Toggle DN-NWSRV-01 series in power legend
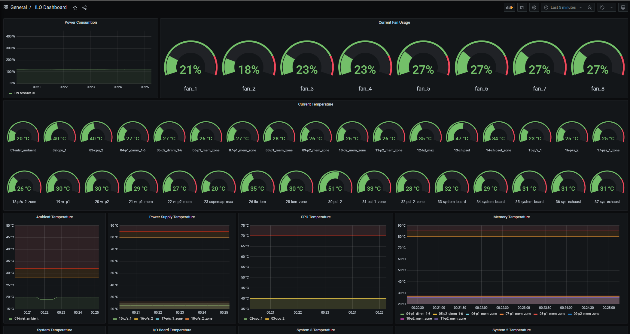 tap(25, 93)
